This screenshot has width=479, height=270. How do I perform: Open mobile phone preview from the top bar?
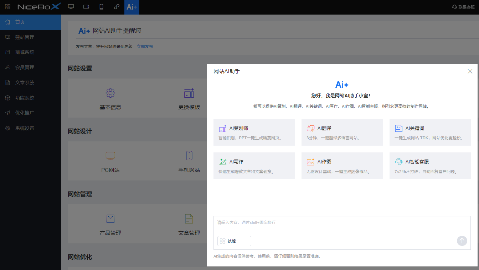coord(101,7)
